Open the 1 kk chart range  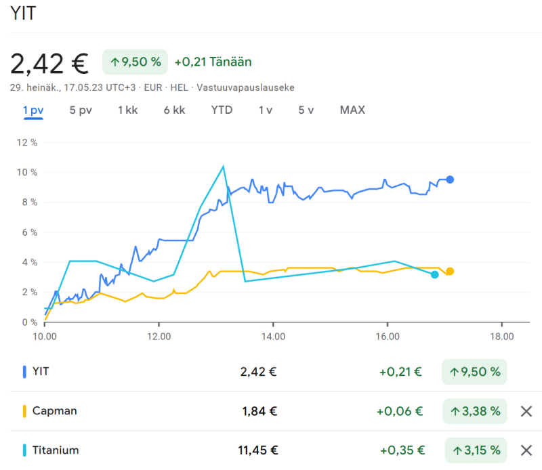[127, 110]
